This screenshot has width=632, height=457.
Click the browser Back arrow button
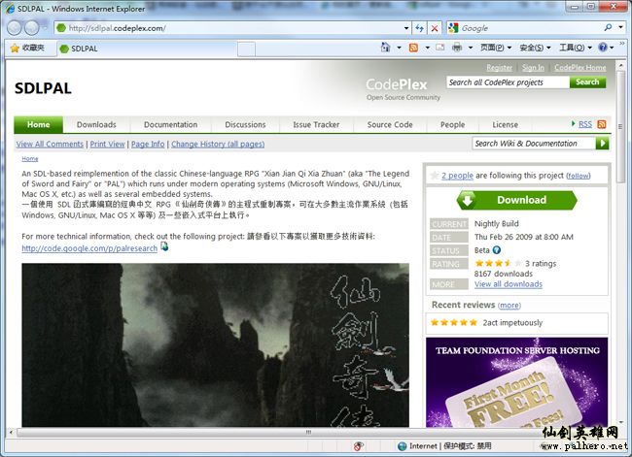(x=17, y=28)
